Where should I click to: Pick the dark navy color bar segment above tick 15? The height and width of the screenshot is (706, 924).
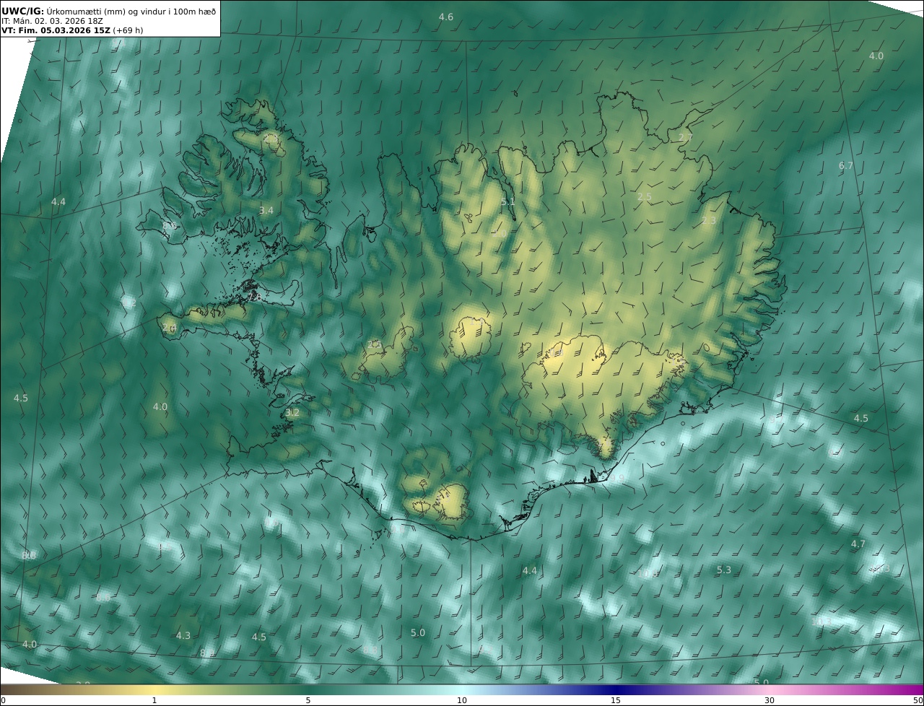[x=616, y=690]
